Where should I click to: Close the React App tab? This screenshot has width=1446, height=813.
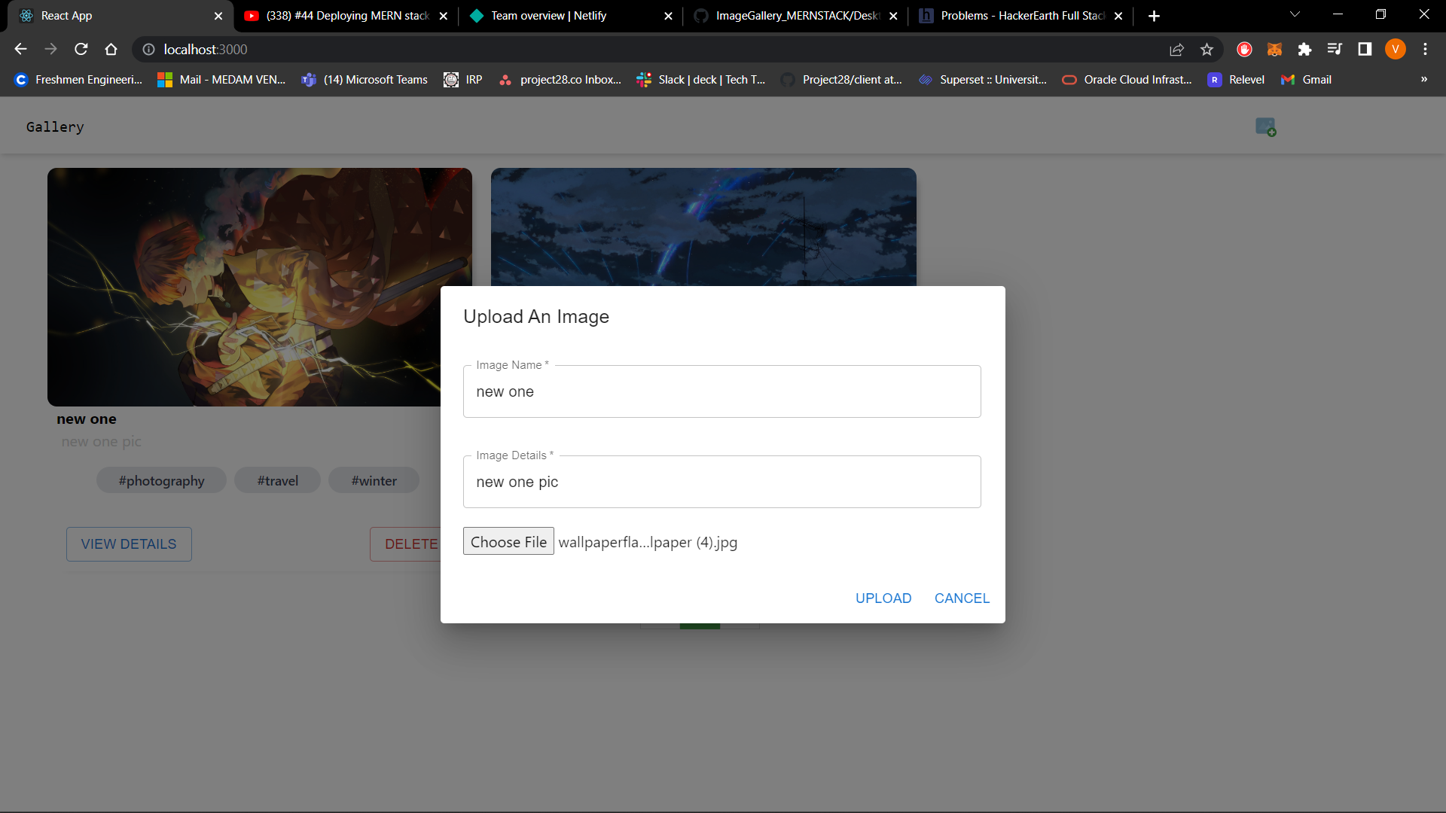click(x=218, y=16)
